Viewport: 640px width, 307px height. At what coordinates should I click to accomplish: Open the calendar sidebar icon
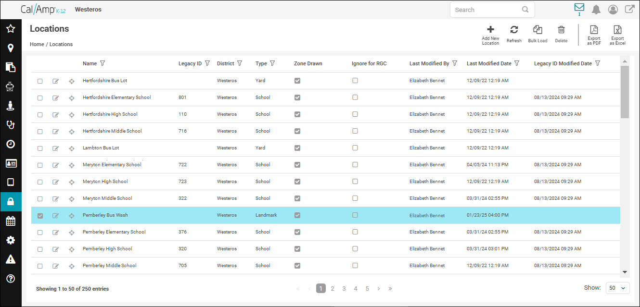(11, 221)
